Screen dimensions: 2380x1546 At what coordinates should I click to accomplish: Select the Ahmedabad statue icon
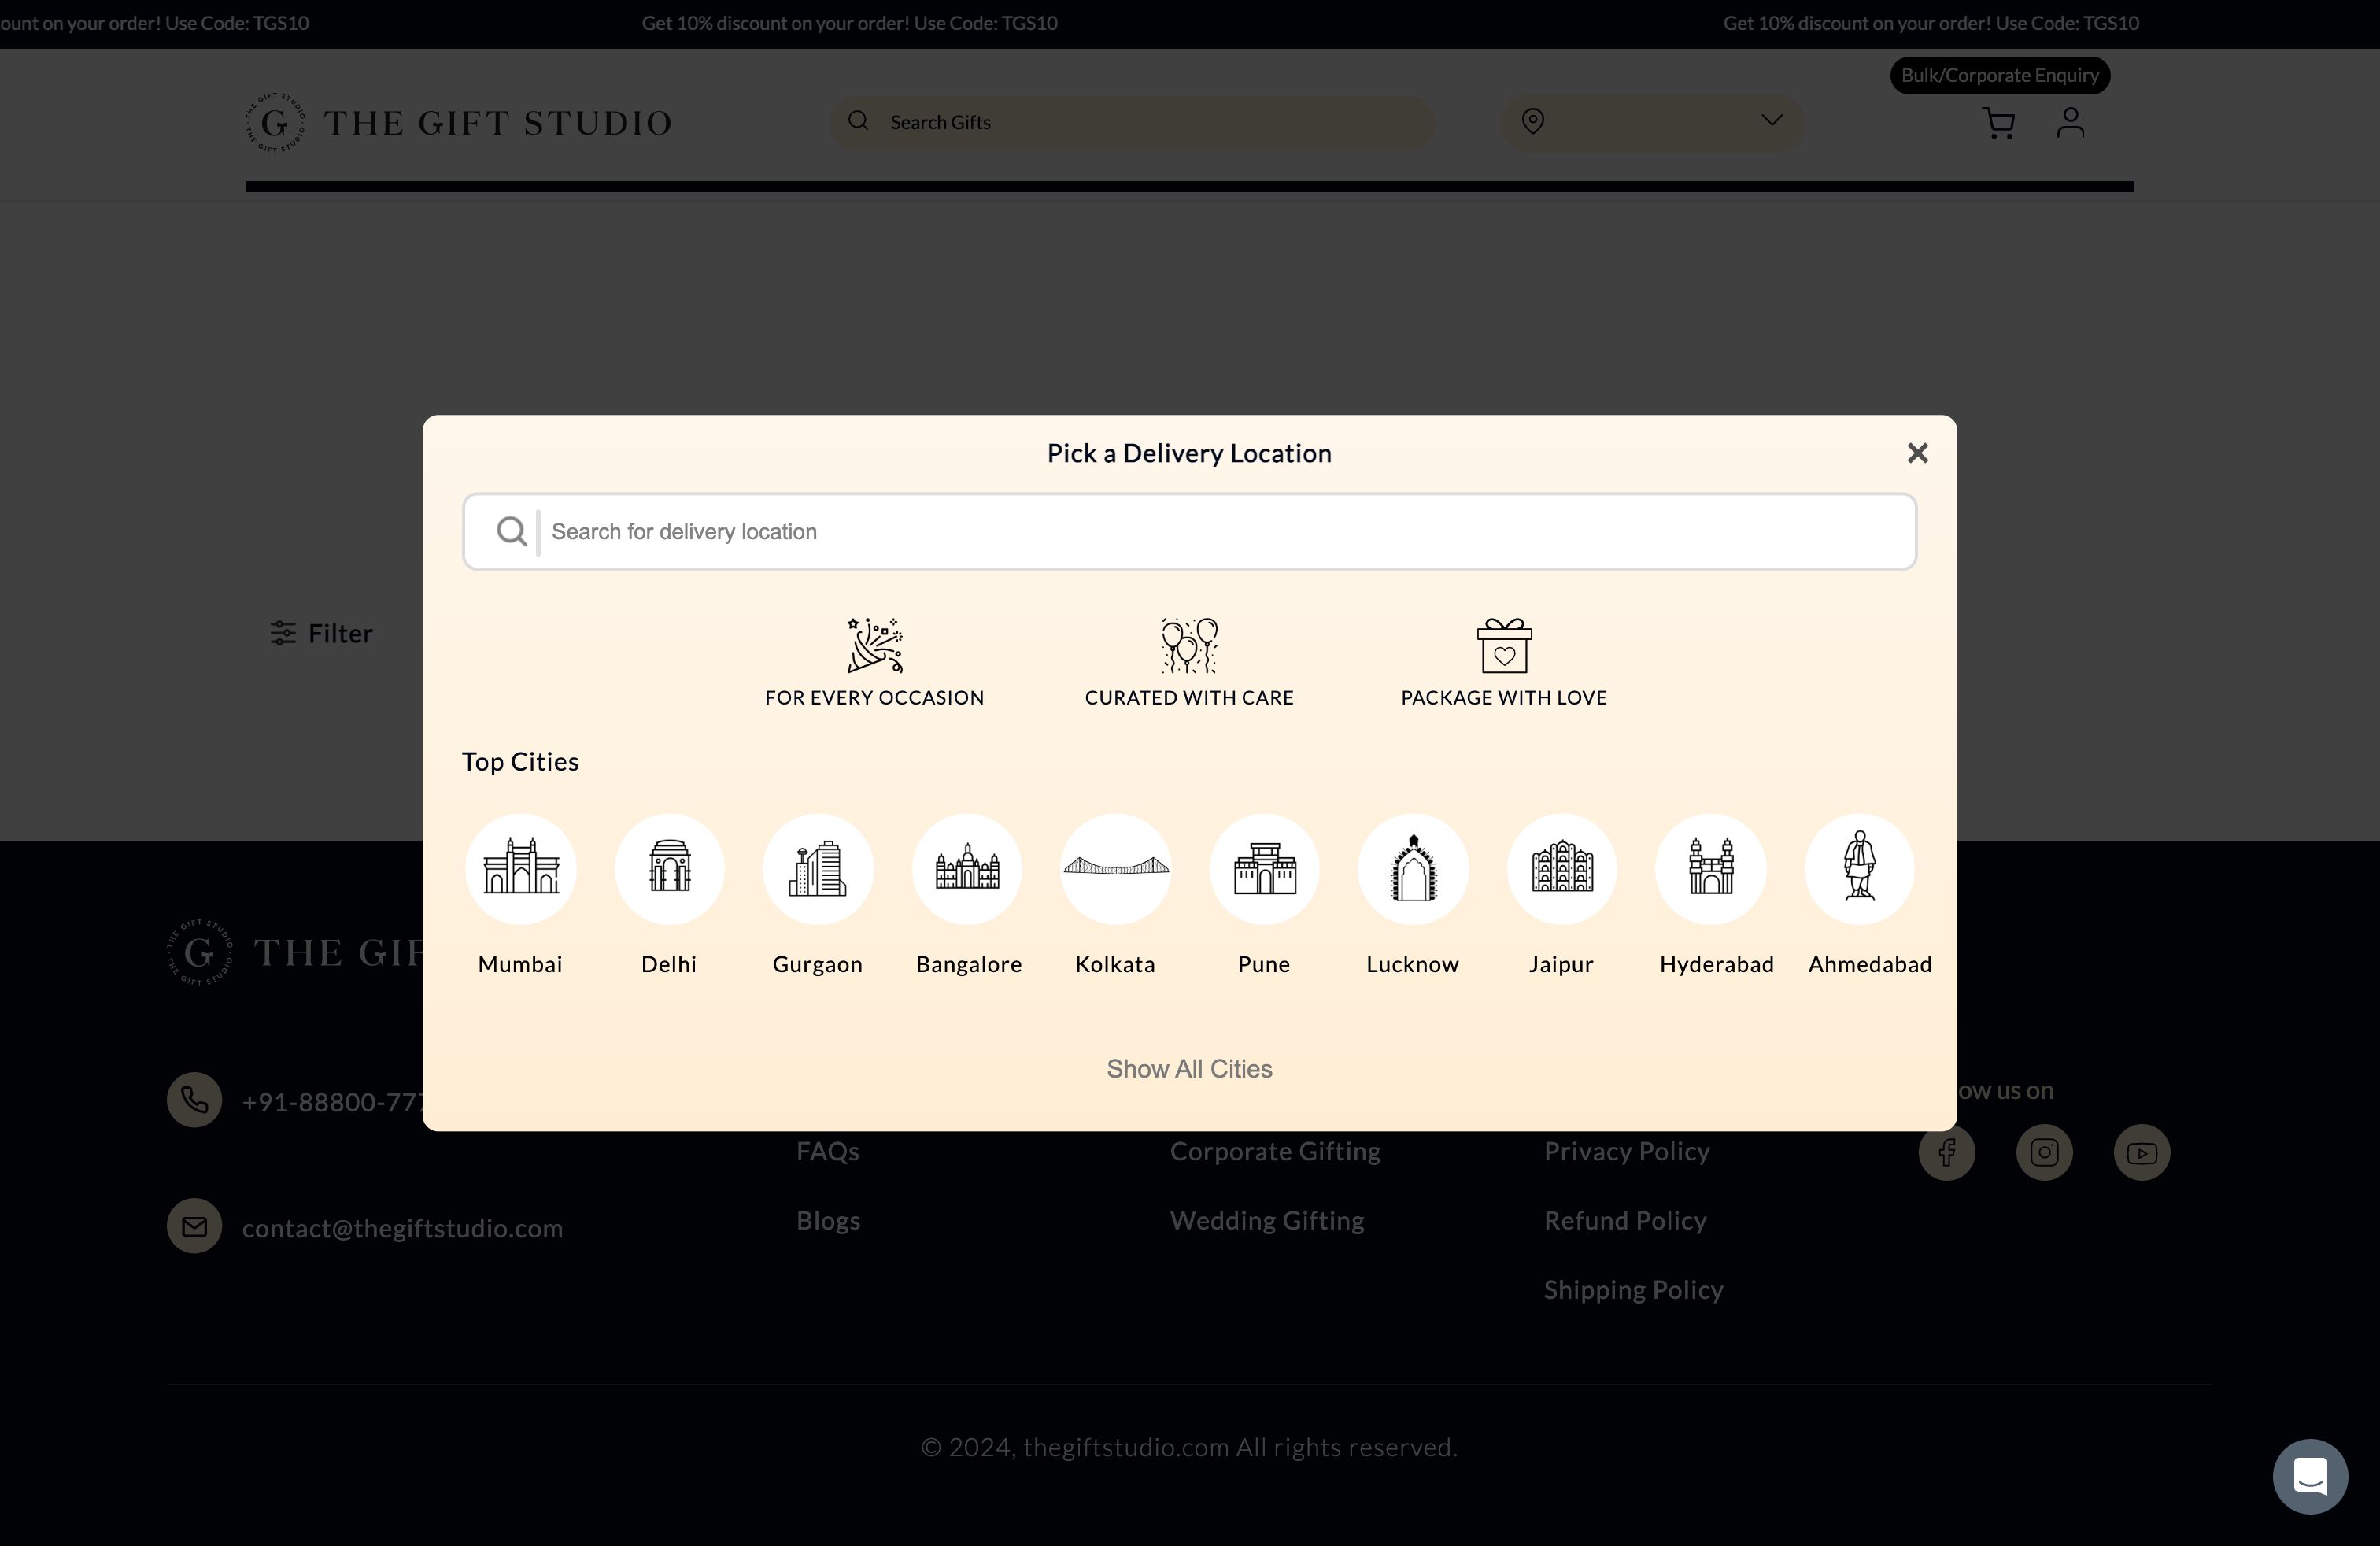tap(1859, 868)
